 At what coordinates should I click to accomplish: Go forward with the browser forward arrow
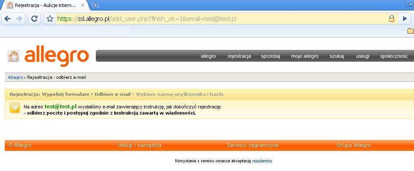click(x=19, y=19)
